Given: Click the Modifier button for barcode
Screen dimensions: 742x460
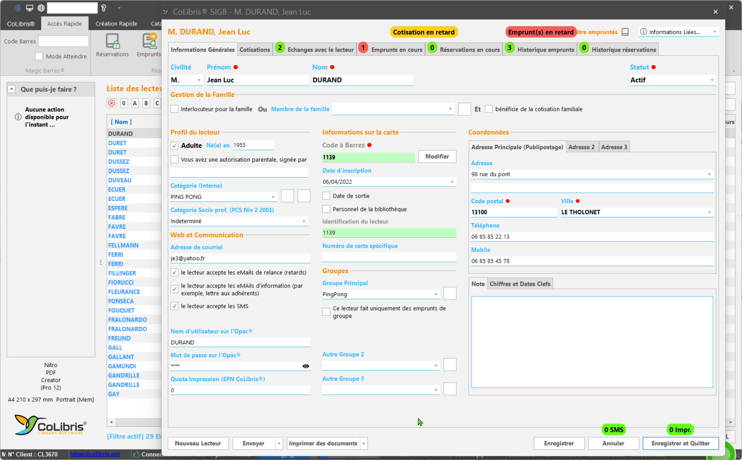Looking at the screenshot, I should coord(437,157).
